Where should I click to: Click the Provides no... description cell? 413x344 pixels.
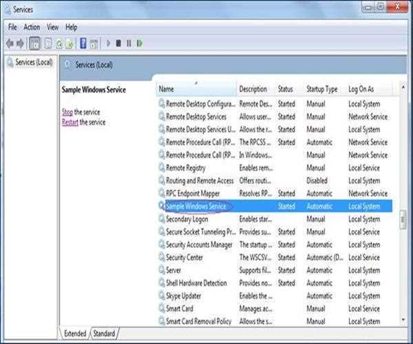tap(255, 283)
